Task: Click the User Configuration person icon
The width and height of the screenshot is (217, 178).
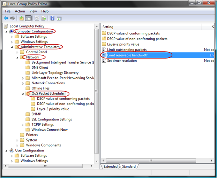Action: [x=12, y=150]
